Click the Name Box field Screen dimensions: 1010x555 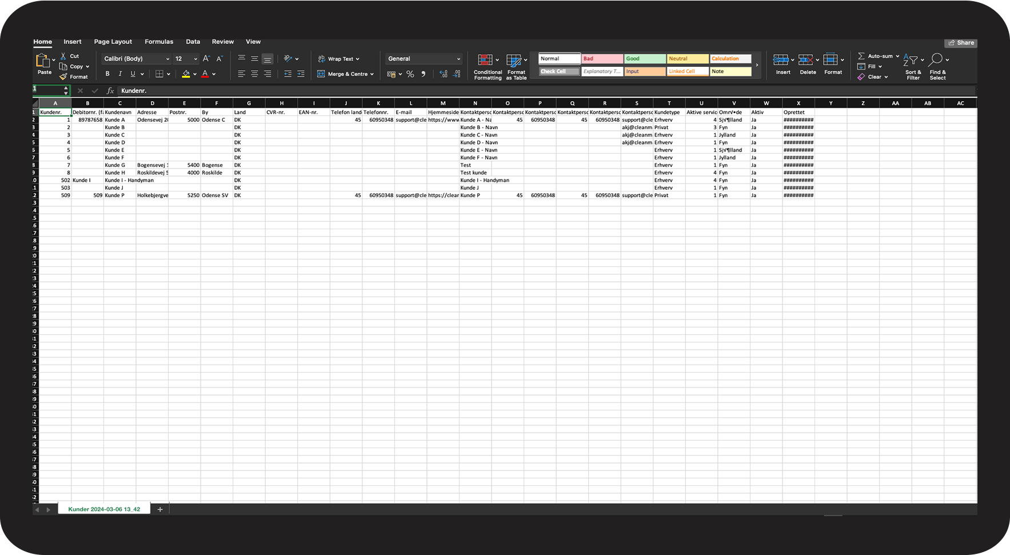pyautogui.click(x=51, y=90)
